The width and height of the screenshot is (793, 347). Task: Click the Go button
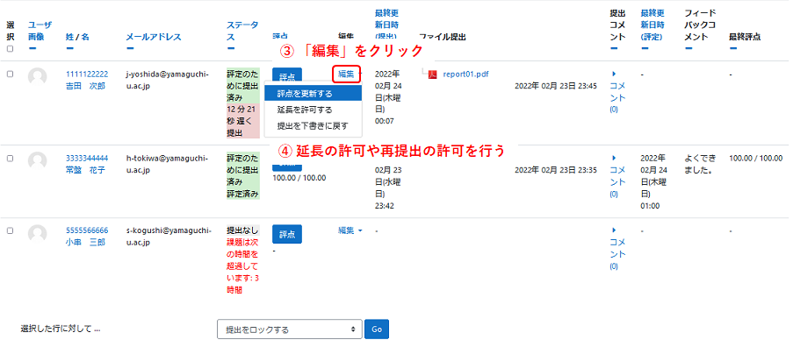point(377,329)
